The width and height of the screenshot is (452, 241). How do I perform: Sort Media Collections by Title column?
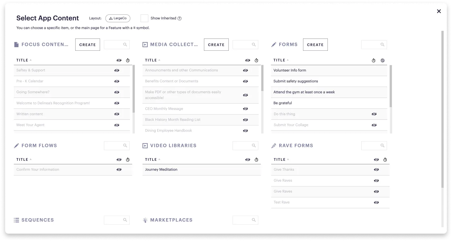153,60
